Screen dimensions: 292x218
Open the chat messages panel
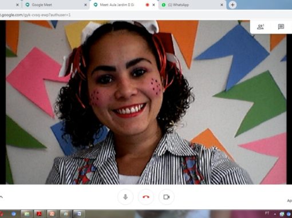tap(281, 27)
